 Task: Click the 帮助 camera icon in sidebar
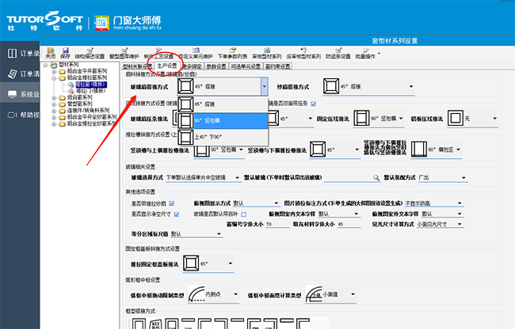12,115
